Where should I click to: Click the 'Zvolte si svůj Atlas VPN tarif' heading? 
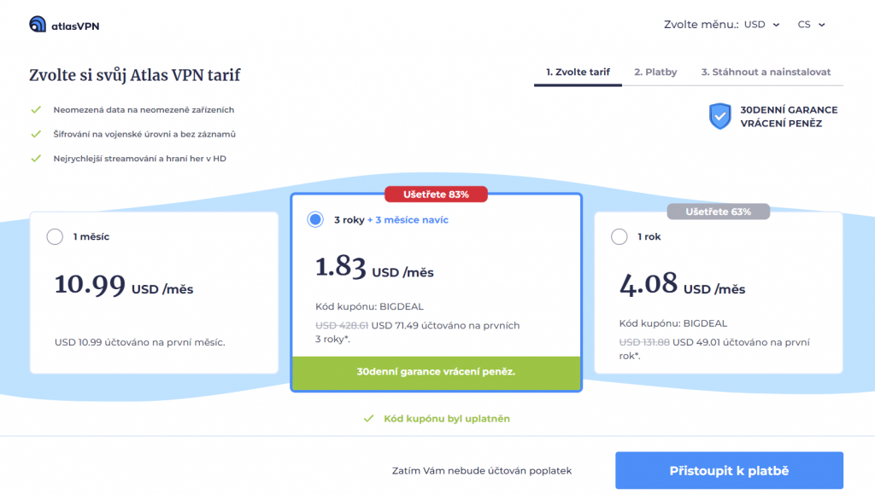134,75
